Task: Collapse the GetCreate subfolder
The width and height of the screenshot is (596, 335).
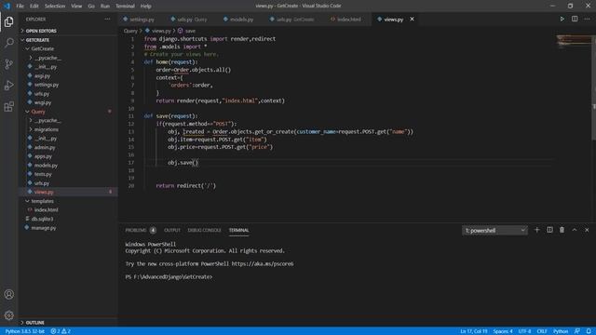Action: (x=42, y=48)
